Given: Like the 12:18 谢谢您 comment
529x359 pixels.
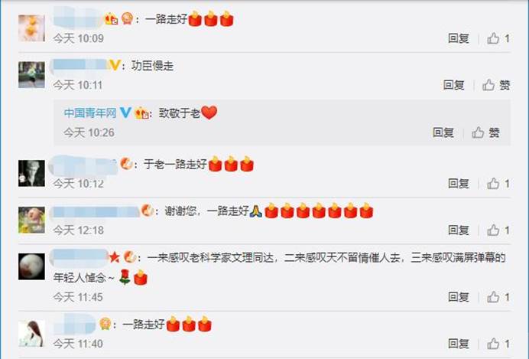Looking at the screenshot, I should tap(493, 230).
